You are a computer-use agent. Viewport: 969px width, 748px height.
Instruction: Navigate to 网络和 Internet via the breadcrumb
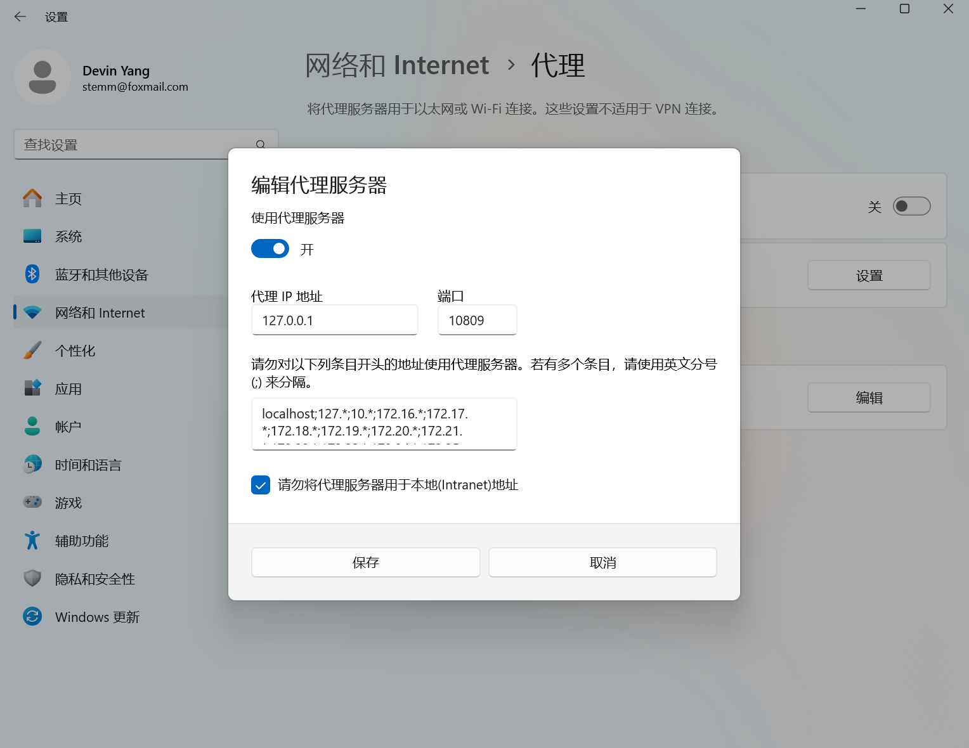point(397,65)
